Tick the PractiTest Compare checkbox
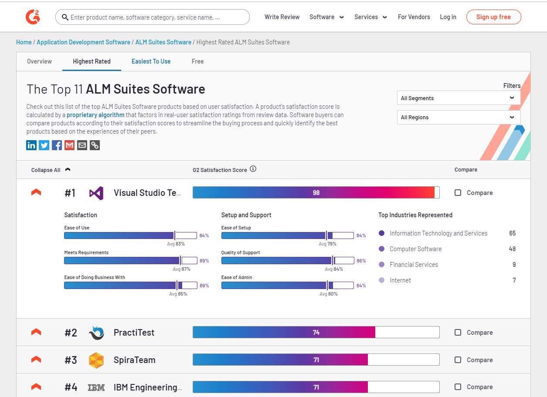This screenshot has width=547, height=397. (458, 333)
